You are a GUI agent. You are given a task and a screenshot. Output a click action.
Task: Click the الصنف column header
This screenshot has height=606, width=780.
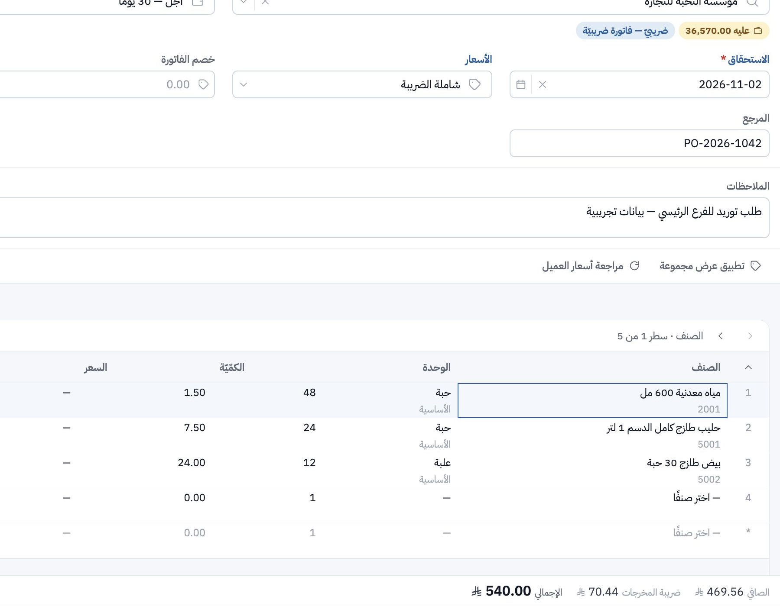[706, 367]
